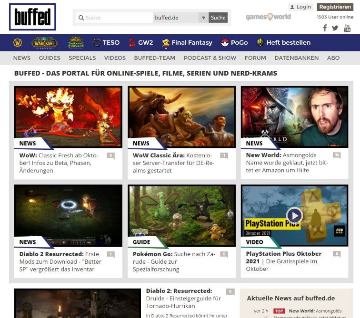The image size is (360, 318).
Task: Open WoW Classic Fresh ab Oktober article
Action: [59, 163]
